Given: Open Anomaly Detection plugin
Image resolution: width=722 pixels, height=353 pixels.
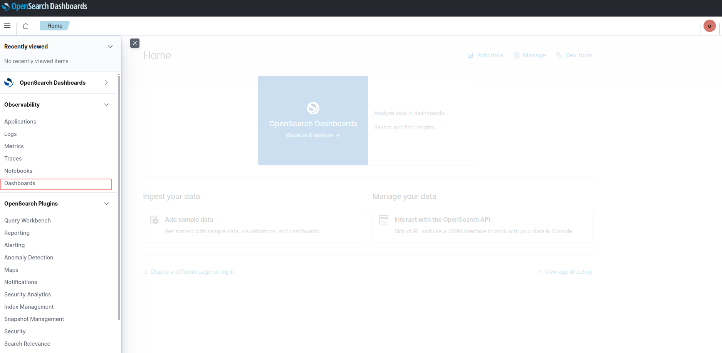Looking at the screenshot, I should 29,258.
